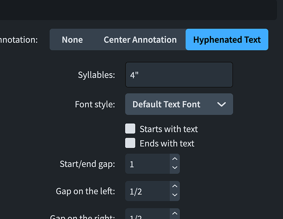The image size is (283, 219).
Task: Increase the Start/end gap value with up arrow
Action: click(x=175, y=159)
